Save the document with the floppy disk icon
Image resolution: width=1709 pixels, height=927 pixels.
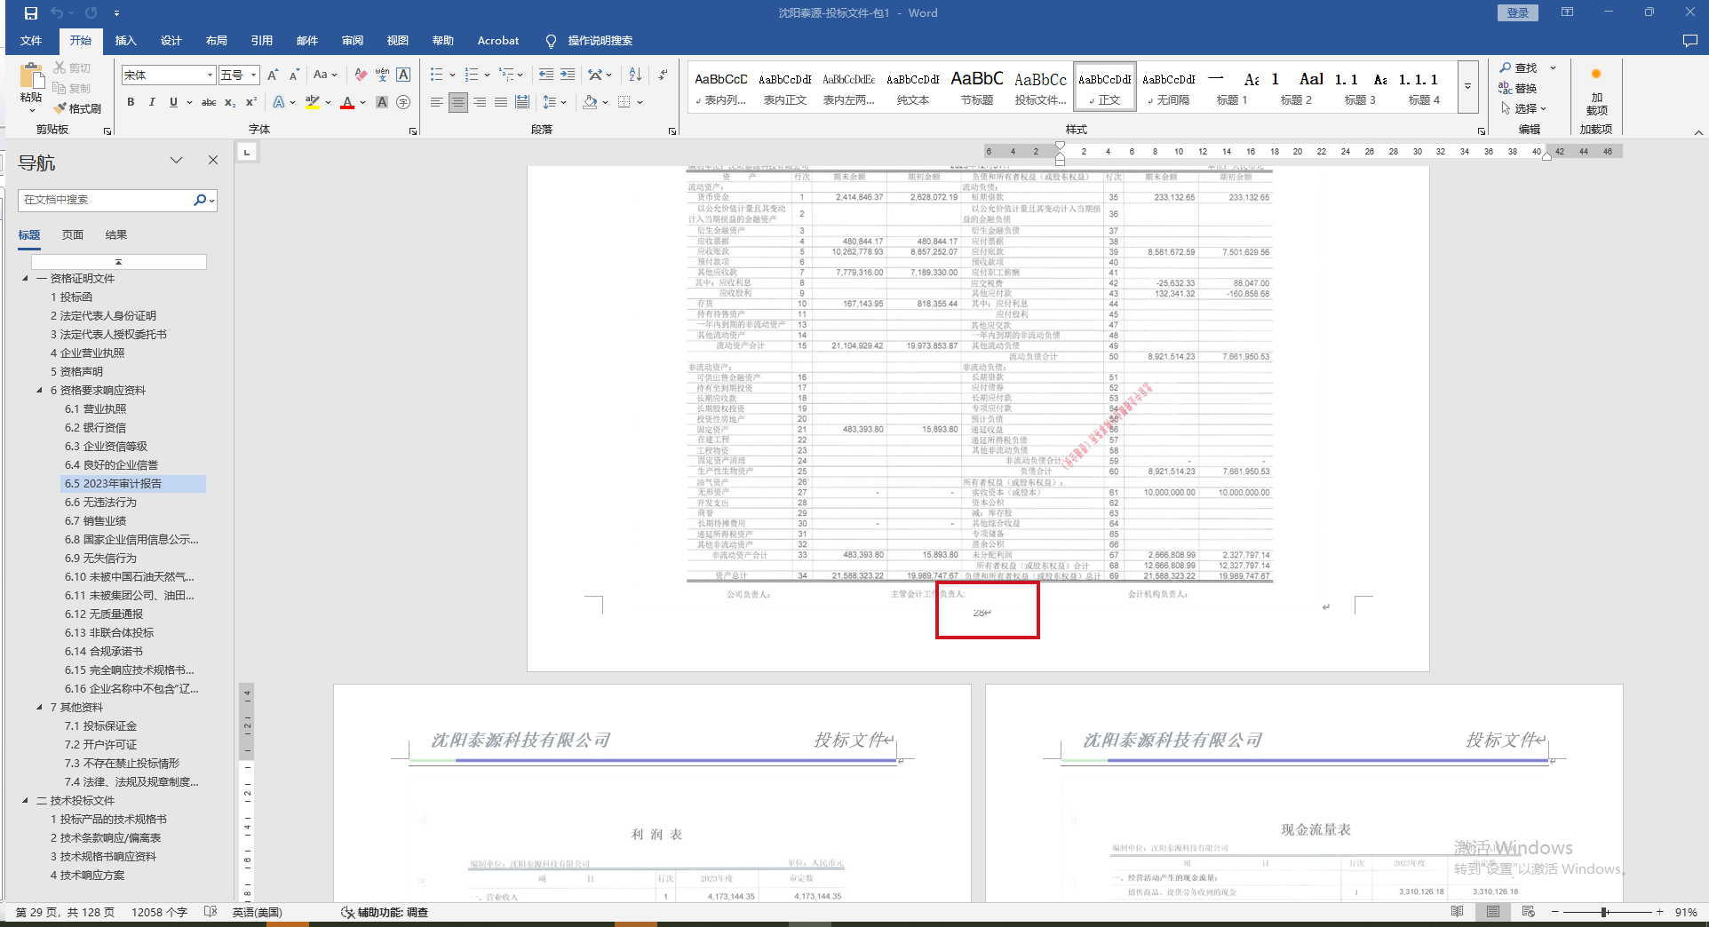click(31, 13)
